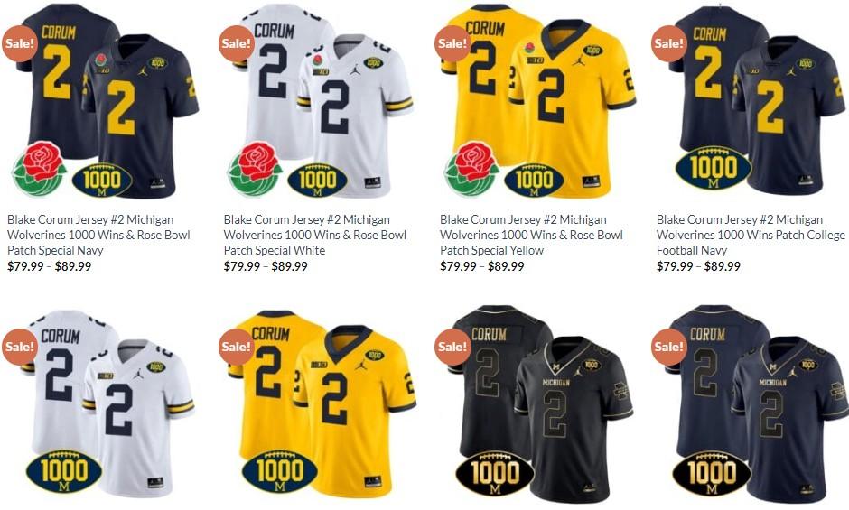Open Blake Corum Patch Special Yellow title link
849x510 pixels.
click(532, 235)
